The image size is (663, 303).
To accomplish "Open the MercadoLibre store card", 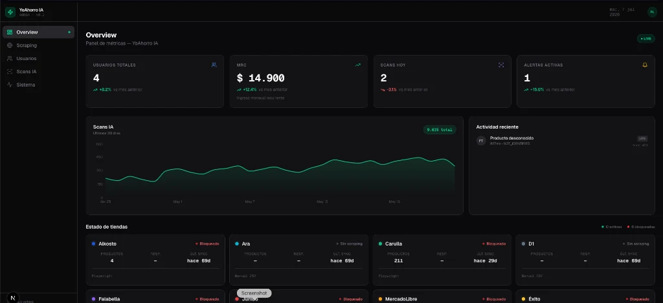I will point(442,297).
